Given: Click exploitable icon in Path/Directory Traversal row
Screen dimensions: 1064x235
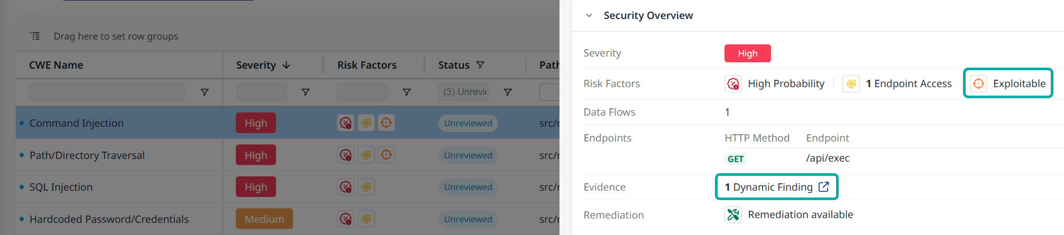Looking at the screenshot, I should click(387, 155).
